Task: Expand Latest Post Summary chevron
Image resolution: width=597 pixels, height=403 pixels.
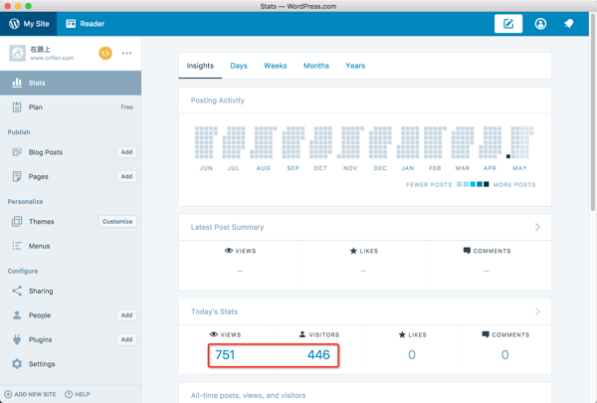Action: 537,227
